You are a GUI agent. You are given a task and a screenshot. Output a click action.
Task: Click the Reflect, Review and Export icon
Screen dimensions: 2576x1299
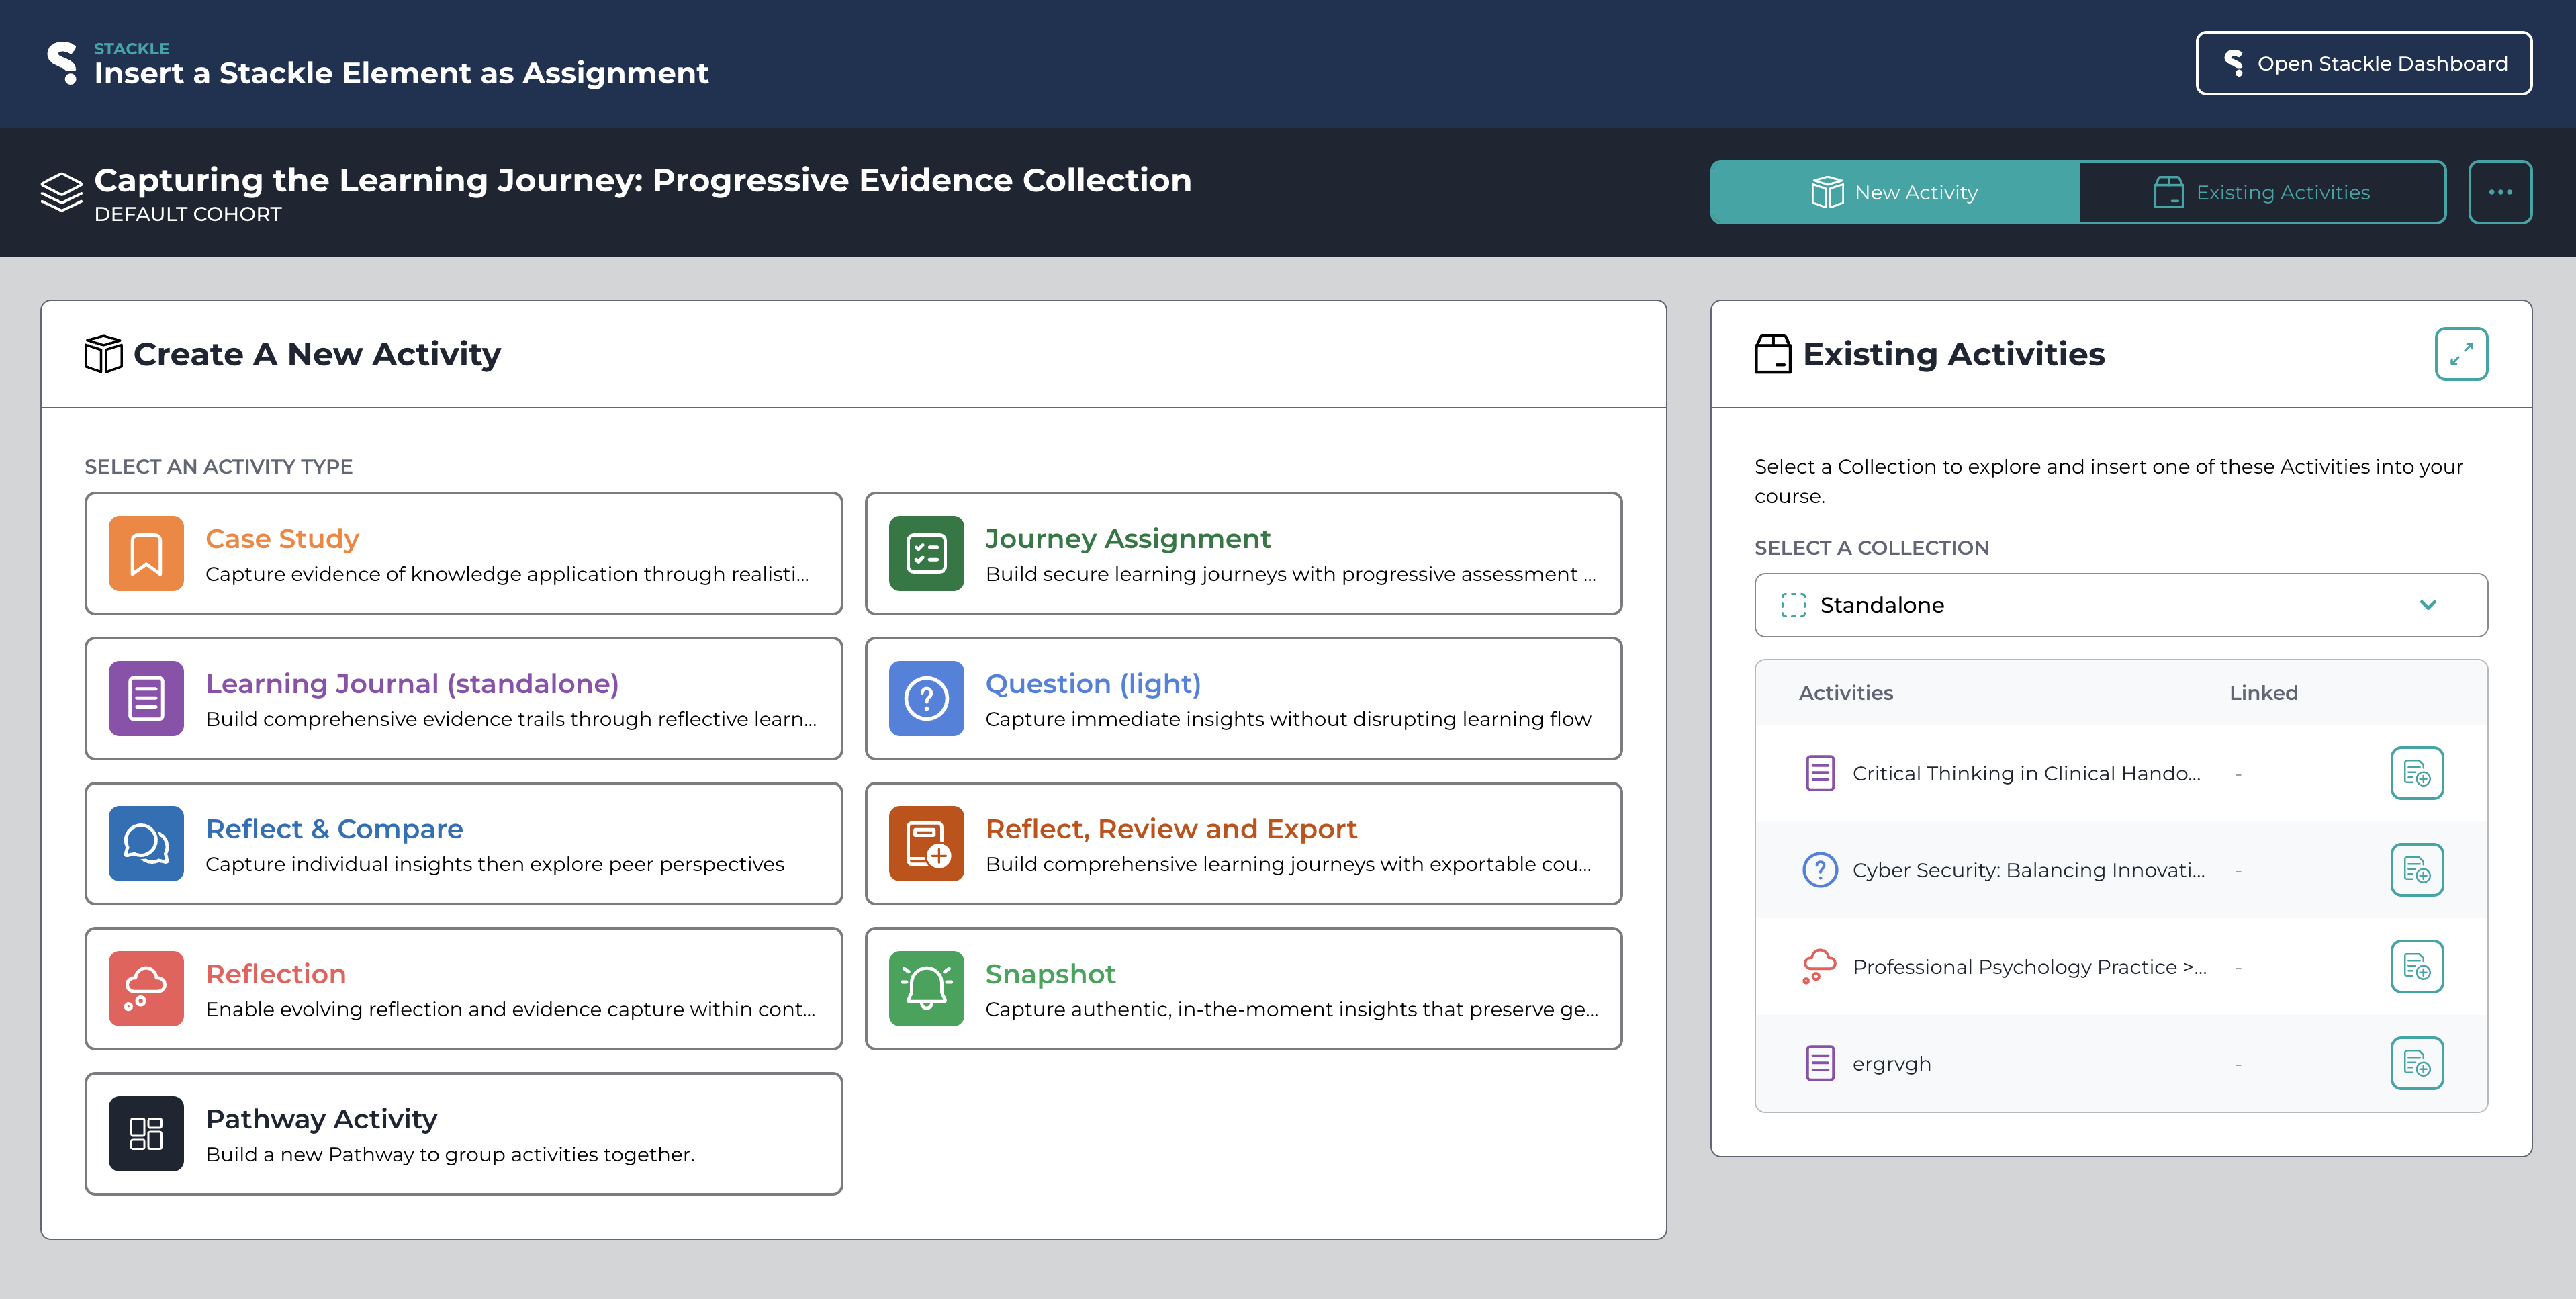tap(926, 843)
